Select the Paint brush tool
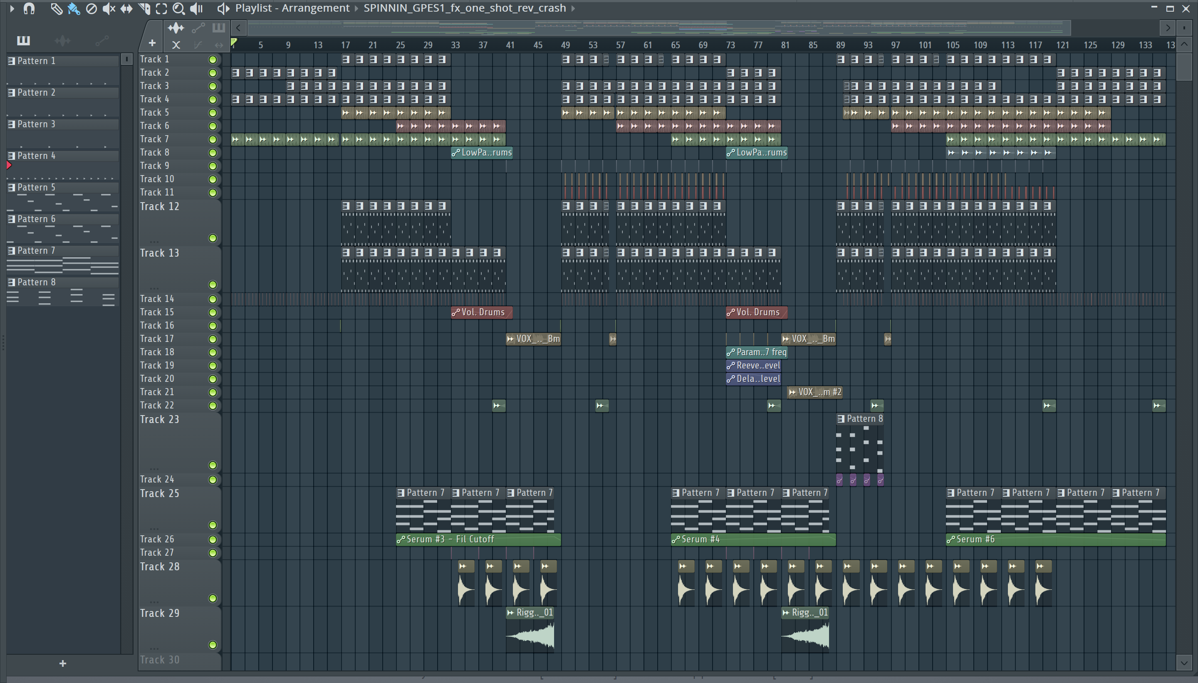Viewport: 1198px width, 683px height. coord(74,8)
